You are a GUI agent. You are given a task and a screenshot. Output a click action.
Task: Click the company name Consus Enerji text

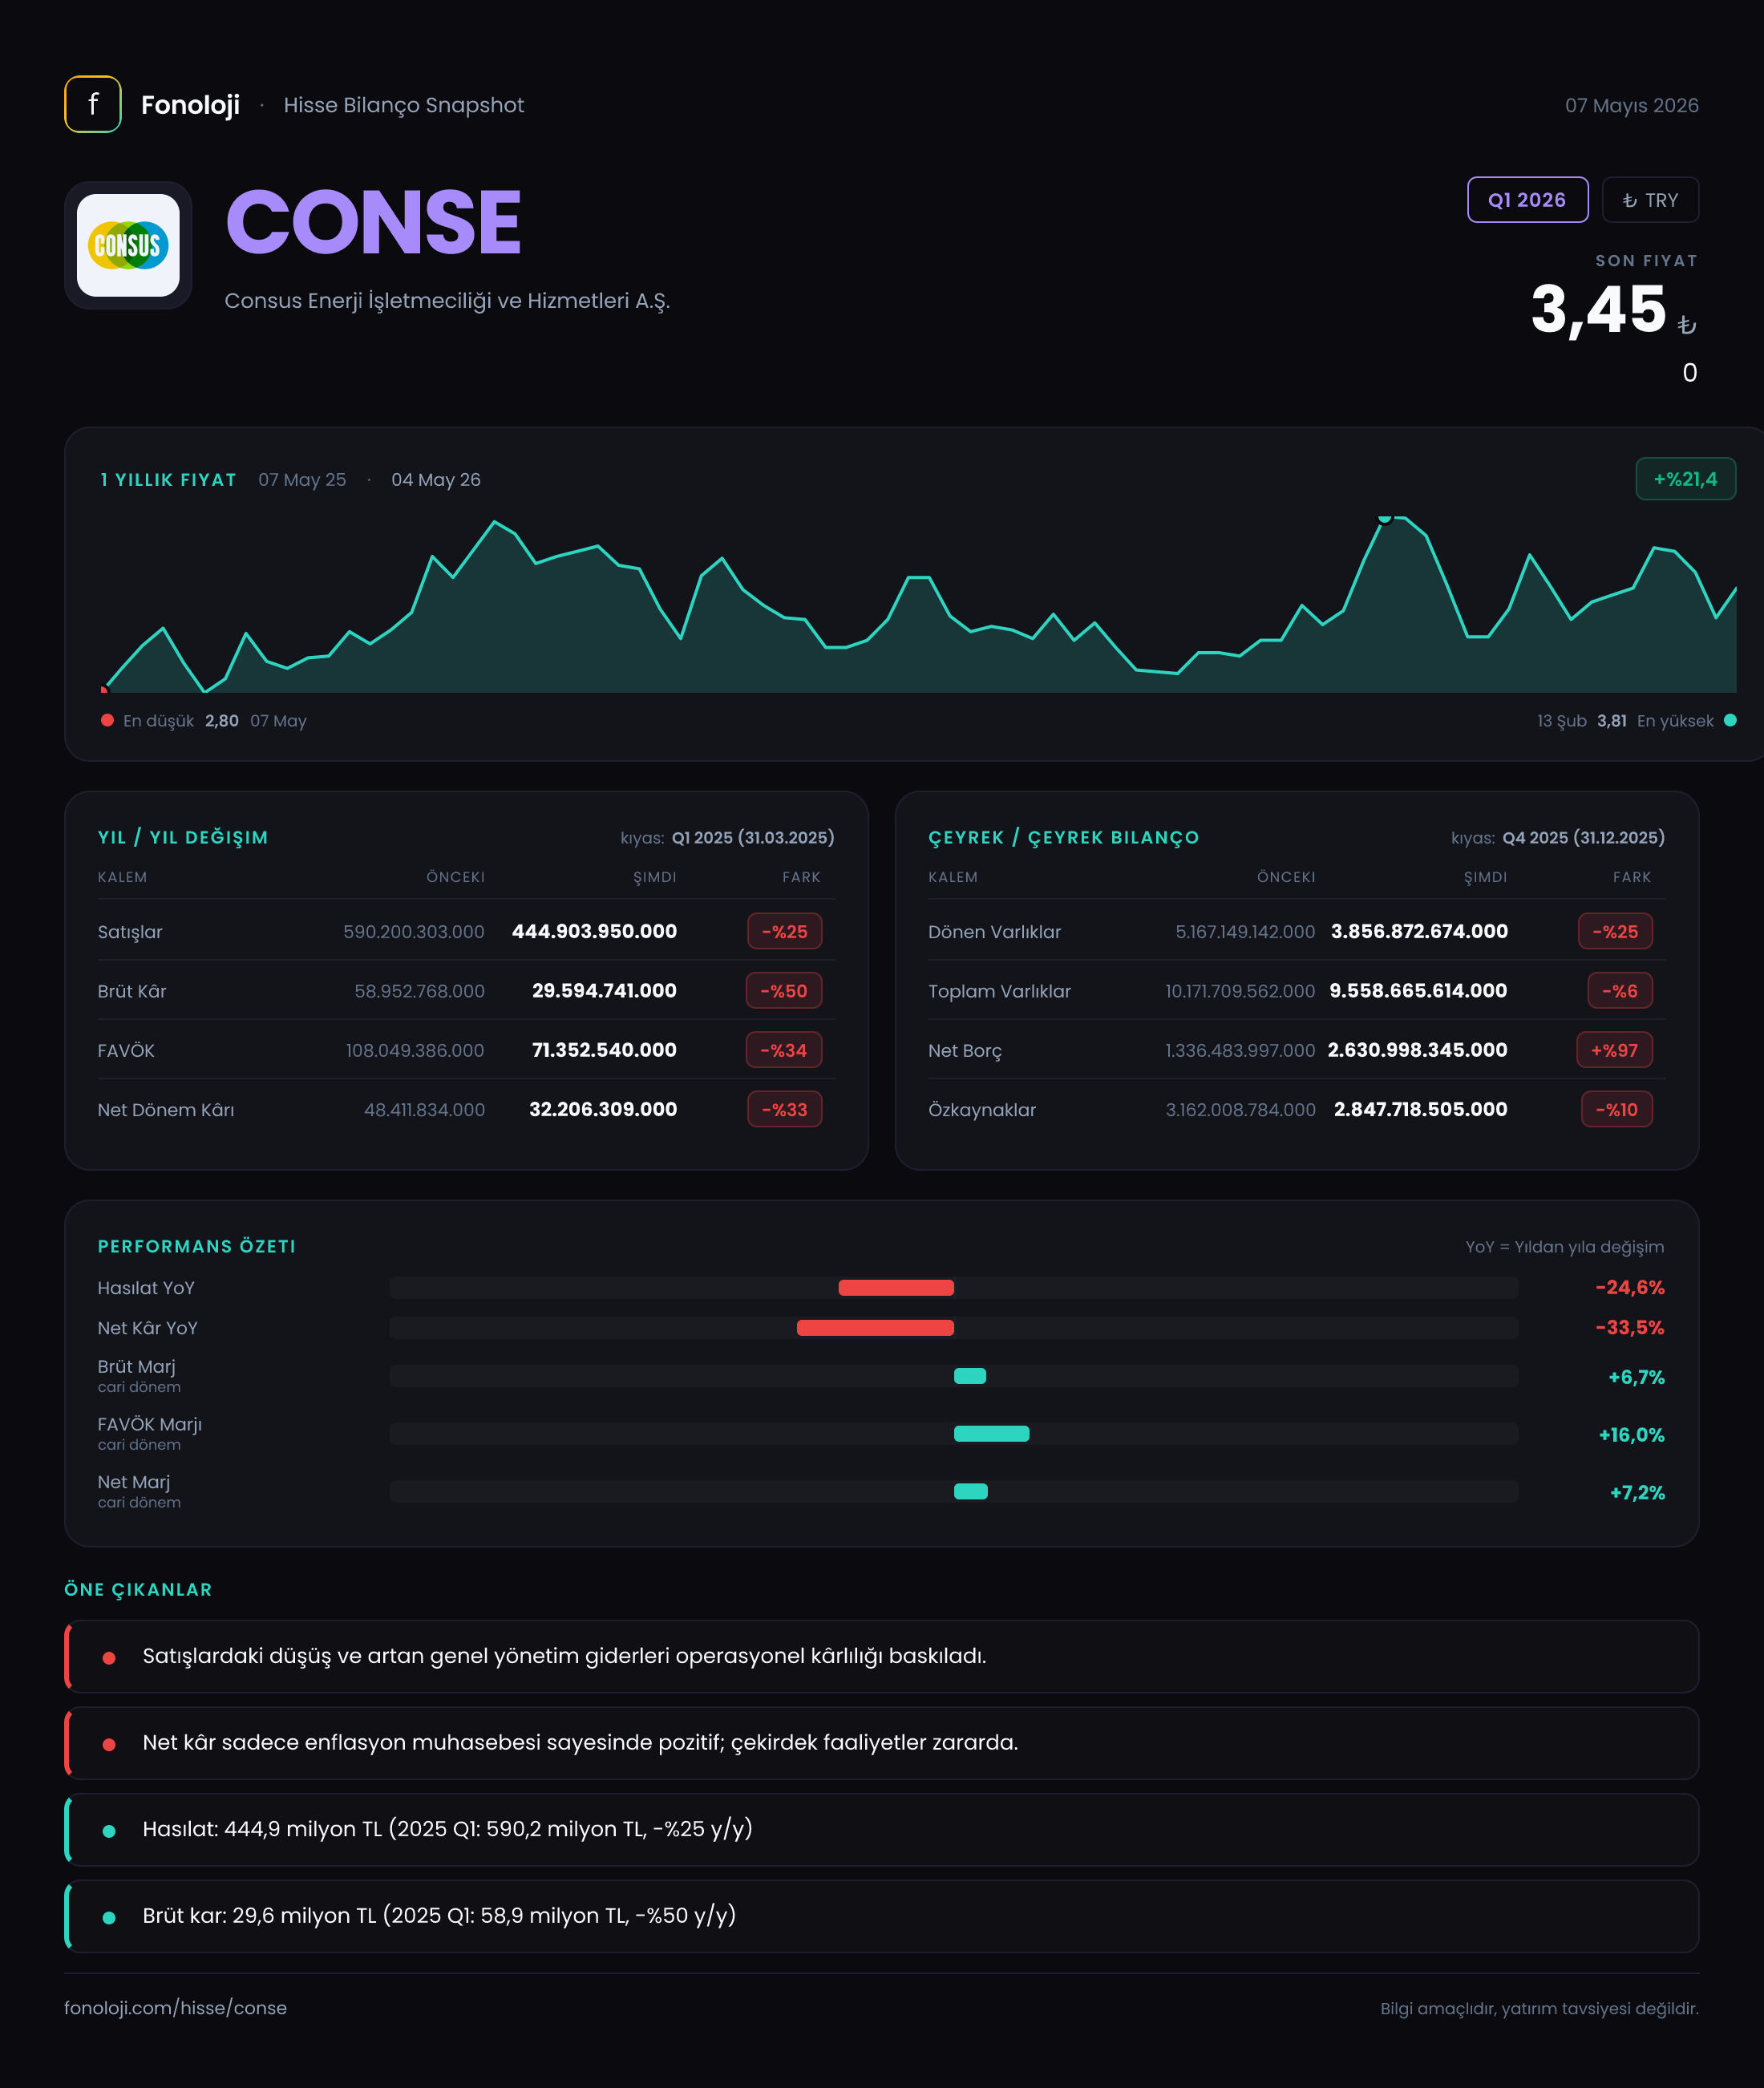pyautogui.click(x=447, y=300)
